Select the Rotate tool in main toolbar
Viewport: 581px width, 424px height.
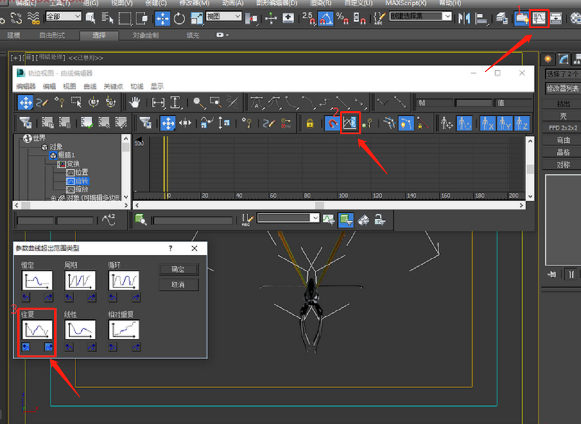tap(179, 18)
